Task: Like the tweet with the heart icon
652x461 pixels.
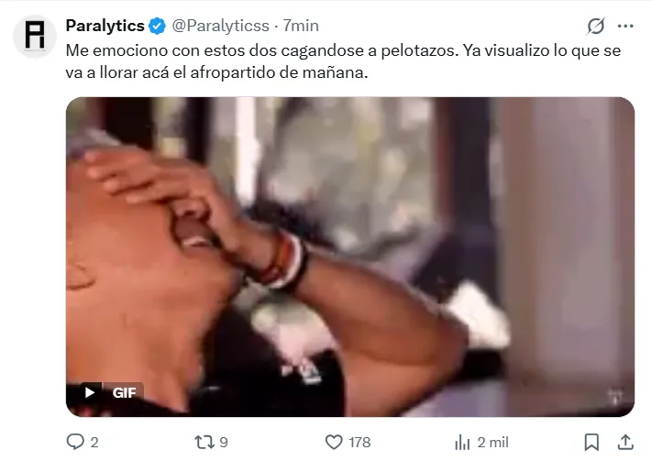Action: click(x=334, y=442)
